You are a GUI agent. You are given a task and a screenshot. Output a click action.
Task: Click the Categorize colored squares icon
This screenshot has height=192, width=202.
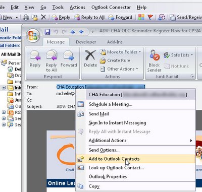point(141,17)
